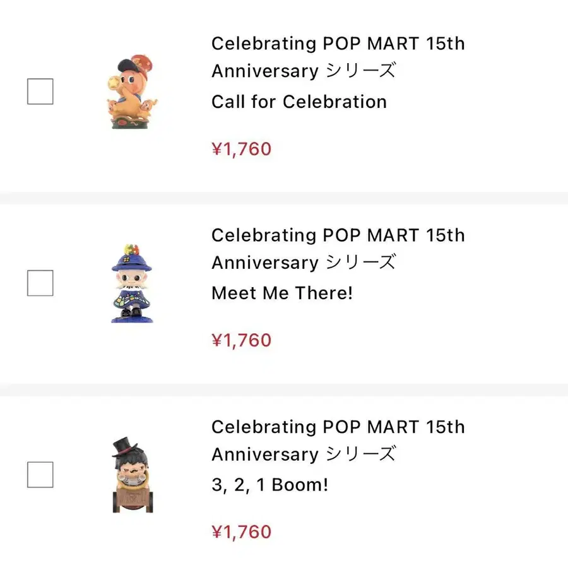Select 'Anniversary シリーズ' text in the third item
Viewport: 568px width, 568px height.
click(304, 454)
